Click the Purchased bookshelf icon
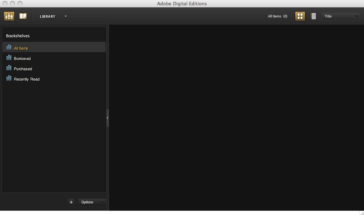 coord(9,67)
